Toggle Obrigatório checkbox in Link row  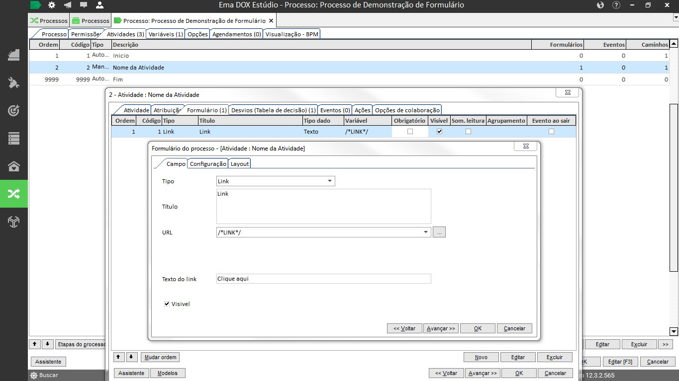(x=410, y=132)
